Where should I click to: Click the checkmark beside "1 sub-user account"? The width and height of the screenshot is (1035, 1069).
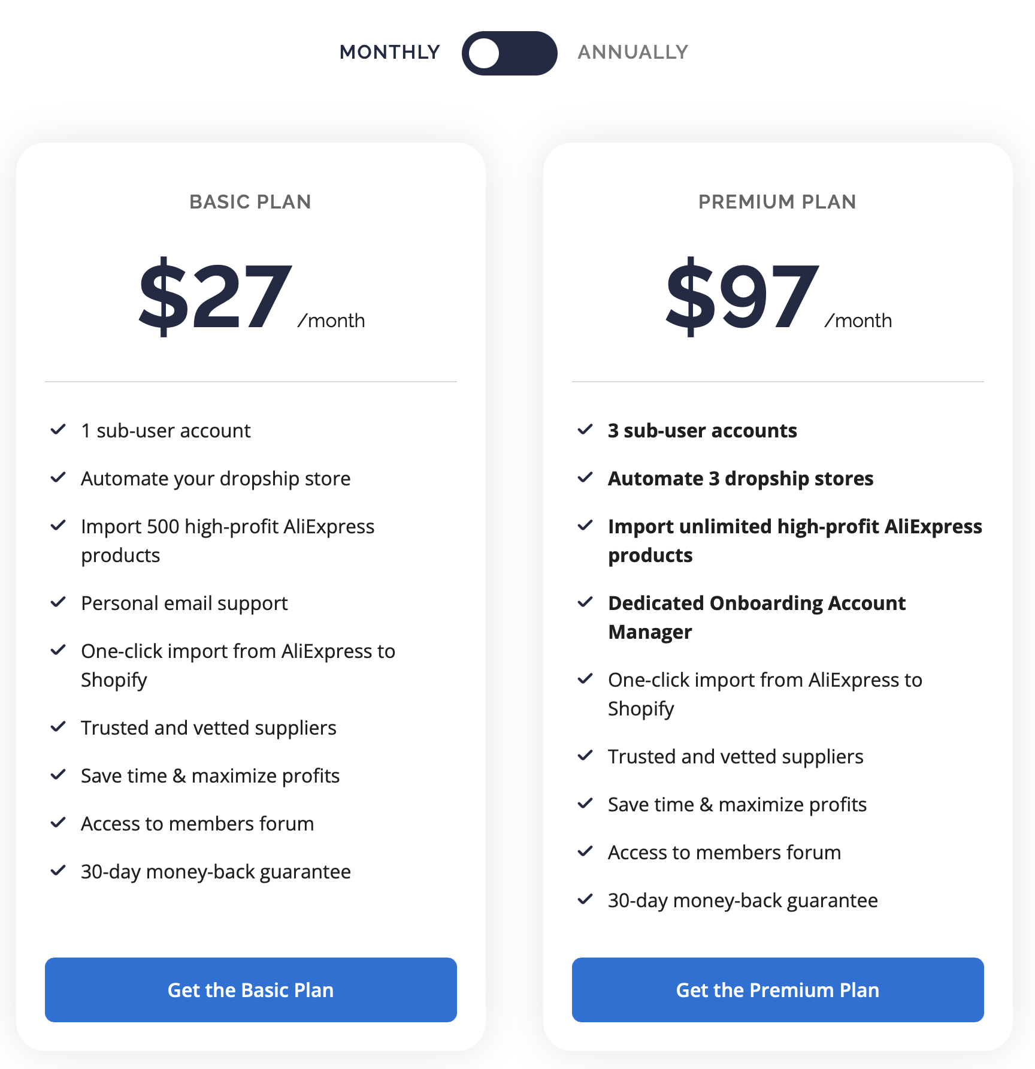pyautogui.click(x=59, y=429)
